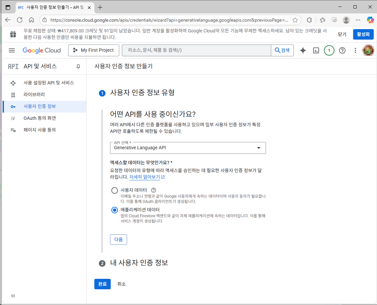Open the API 선택 dropdown
377x305 pixels.
pyautogui.click(x=188, y=148)
